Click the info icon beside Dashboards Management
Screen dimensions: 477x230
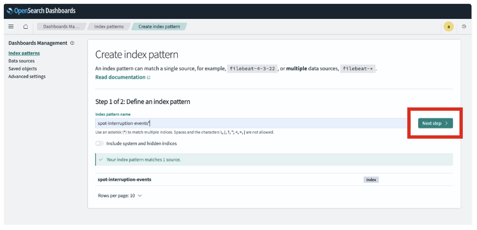click(72, 43)
